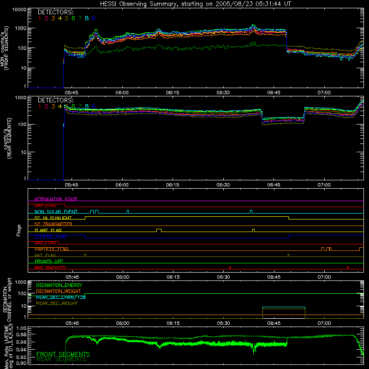Select the REAR_DEC_WEIGHT legend entry
This screenshot has height=369, width=369.
(57, 304)
